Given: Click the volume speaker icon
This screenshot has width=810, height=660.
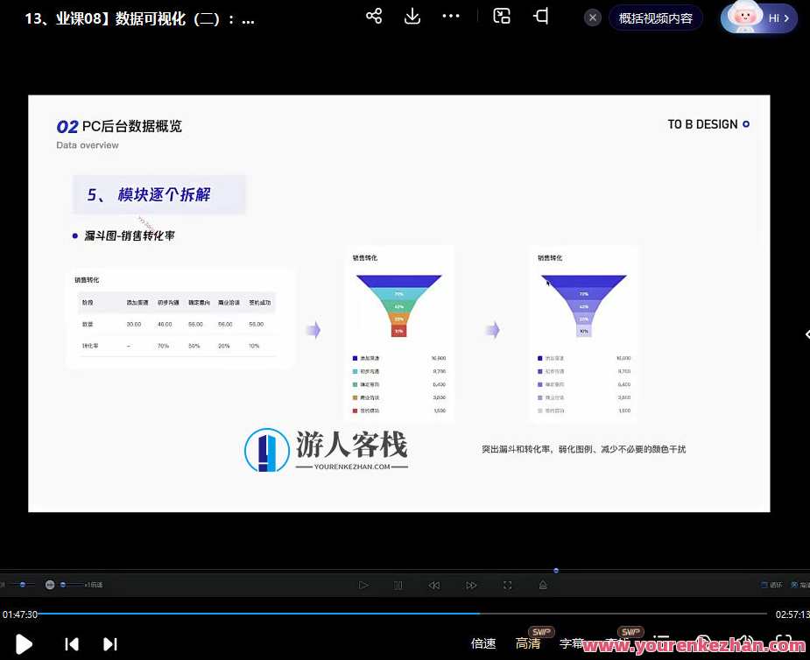Looking at the screenshot, I should [x=746, y=640].
